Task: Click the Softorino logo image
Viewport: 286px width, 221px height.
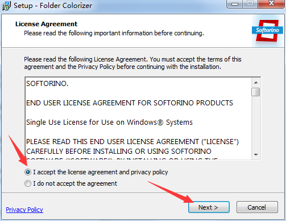Action: coord(267,31)
